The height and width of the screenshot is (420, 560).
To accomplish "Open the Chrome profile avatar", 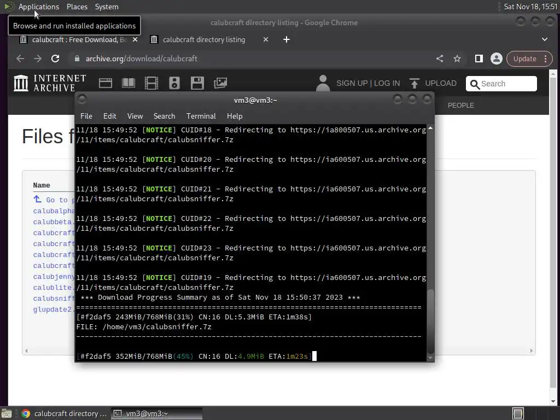I will click(497, 59).
